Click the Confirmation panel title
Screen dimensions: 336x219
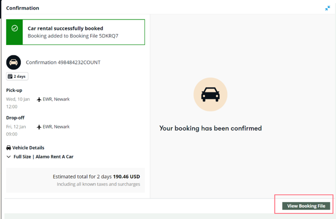(22, 8)
